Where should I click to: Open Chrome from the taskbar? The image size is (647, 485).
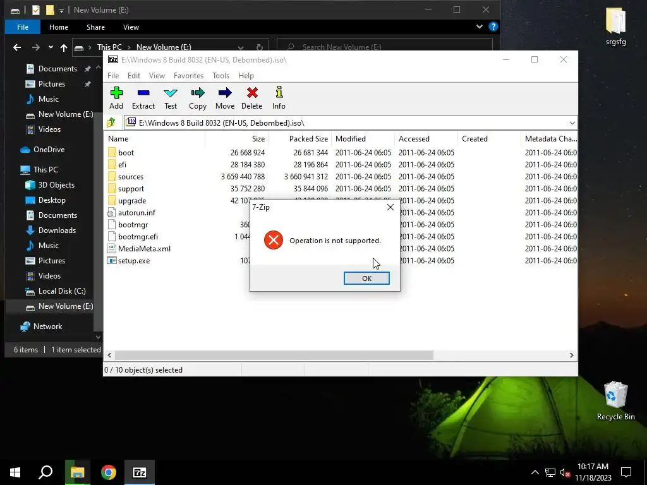(109, 472)
